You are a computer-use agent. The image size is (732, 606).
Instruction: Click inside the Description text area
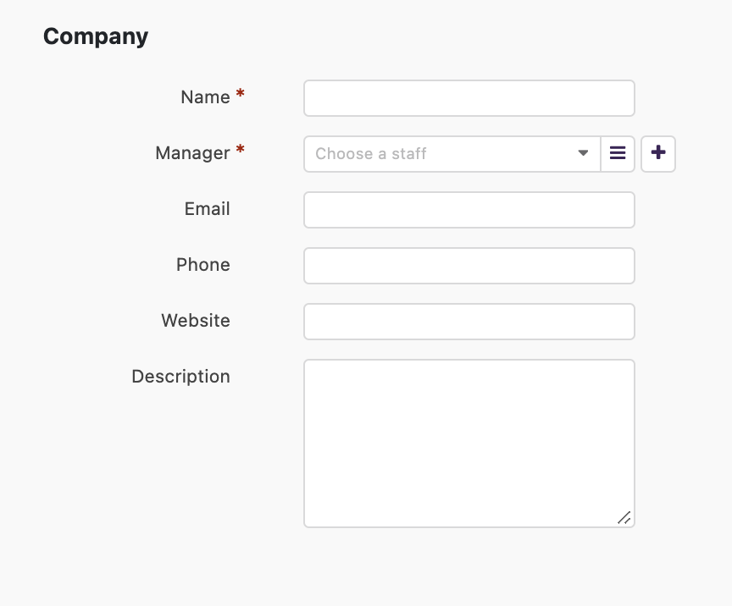(x=469, y=443)
